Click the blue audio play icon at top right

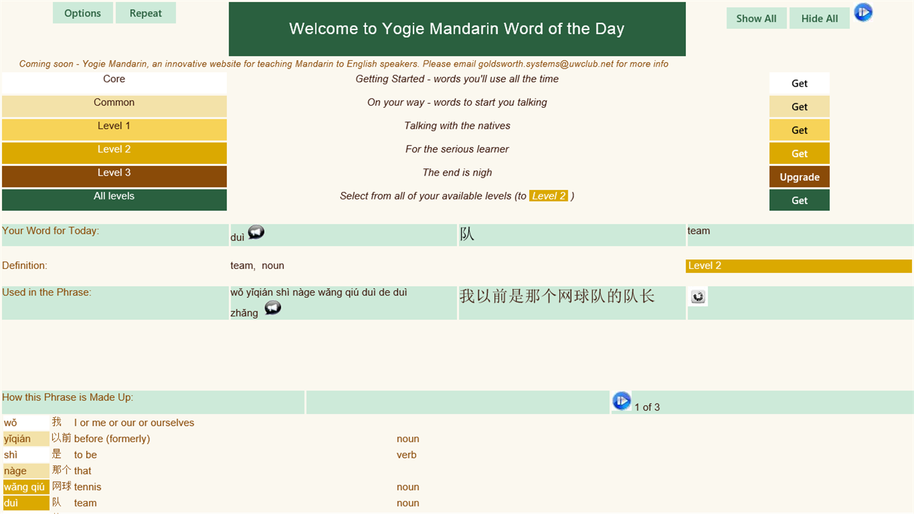(x=863, y=12)
